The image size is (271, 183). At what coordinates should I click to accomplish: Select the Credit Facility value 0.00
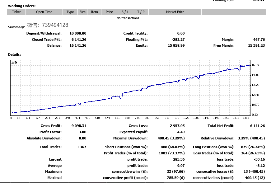pyautogui.click(x=181, y=33)
